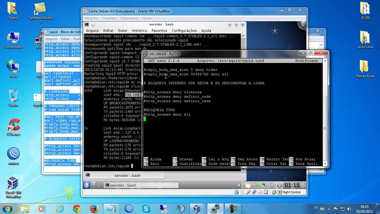Open the Novas Aulas desktop folder
380x214 pixels.
(x=365, y=69)
